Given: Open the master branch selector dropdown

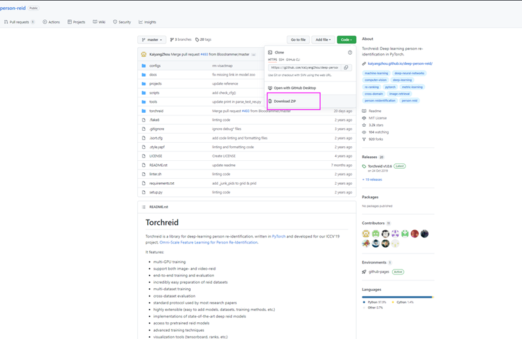Looking at the screenshot, I should [x=152, y=39].
